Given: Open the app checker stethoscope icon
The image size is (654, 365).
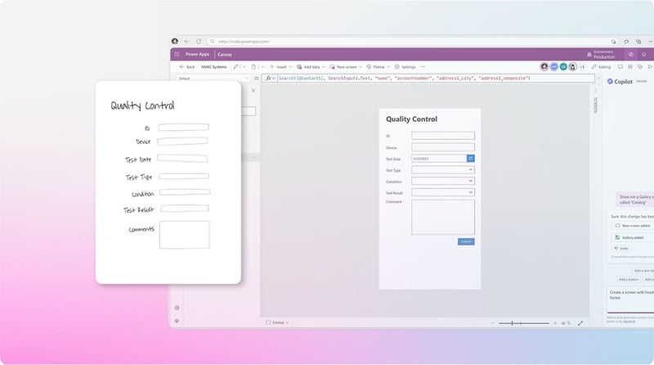Looking at the screenshot, I should pos(640,67).
